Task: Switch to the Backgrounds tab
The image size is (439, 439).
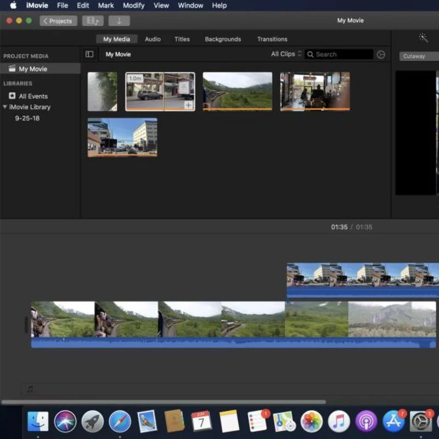Action: (x=223, y=39)
